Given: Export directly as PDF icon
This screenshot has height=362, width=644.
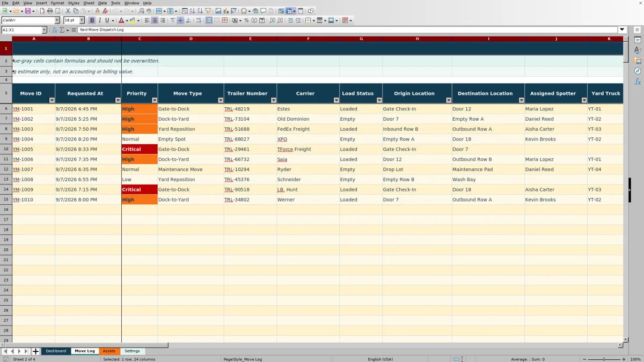Looking at the screenshot, I should [x=41, y=11].
